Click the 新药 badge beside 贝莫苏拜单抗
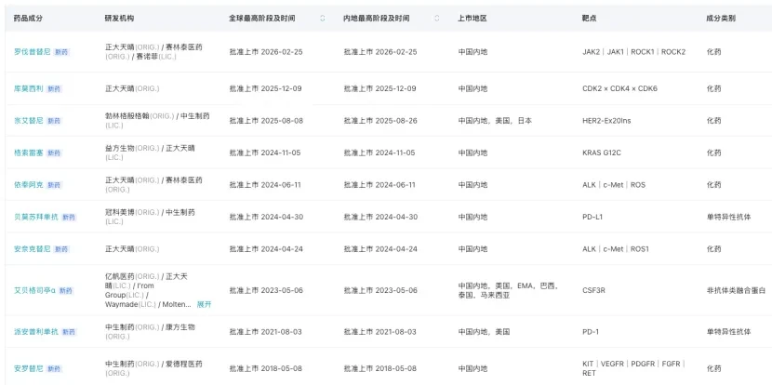 pyautogui.click(x=69, y=217)
